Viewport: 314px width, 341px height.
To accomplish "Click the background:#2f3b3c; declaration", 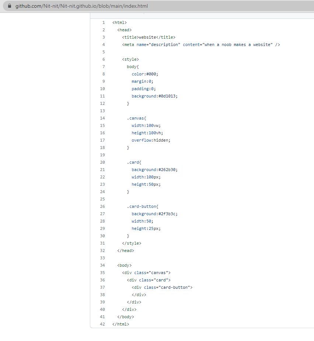I will [154, 214].
